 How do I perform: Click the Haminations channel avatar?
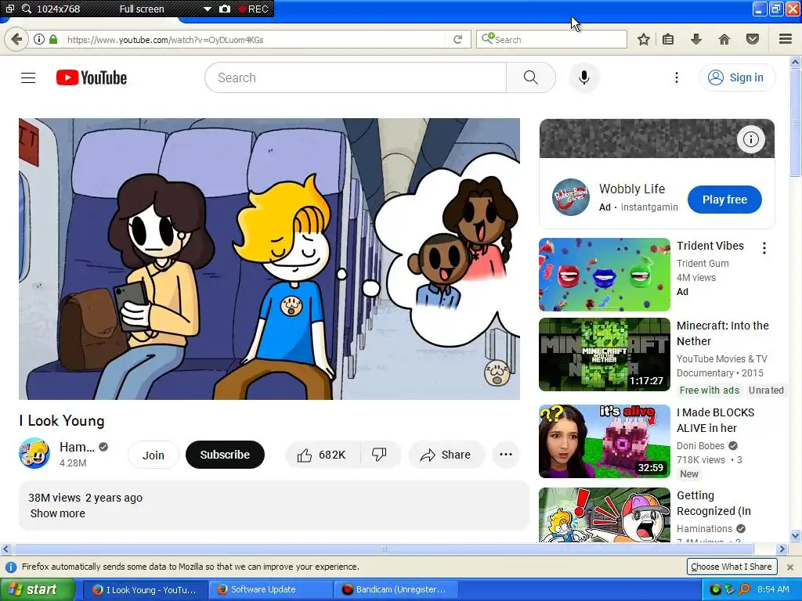click(x=34, y=453)
